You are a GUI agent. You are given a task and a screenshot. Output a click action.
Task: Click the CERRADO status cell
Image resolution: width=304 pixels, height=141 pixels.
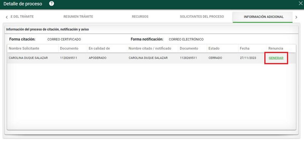point(215,58)
